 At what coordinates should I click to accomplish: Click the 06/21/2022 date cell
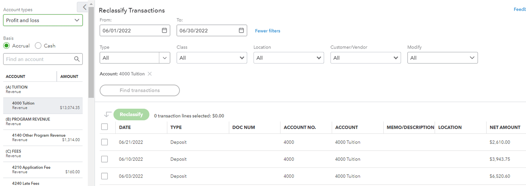(131, 142)
